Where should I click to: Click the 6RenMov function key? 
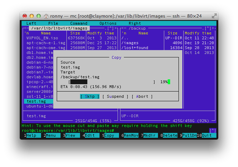tap(130, 135)
